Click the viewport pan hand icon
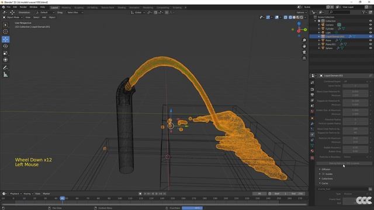The image size is (374, 210). coord(304,46)
